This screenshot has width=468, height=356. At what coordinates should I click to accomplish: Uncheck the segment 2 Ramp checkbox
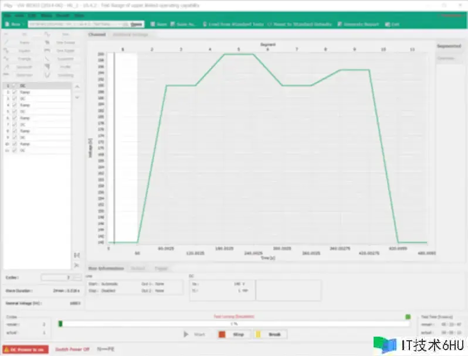pyautogui.click(x=15, y=93)
